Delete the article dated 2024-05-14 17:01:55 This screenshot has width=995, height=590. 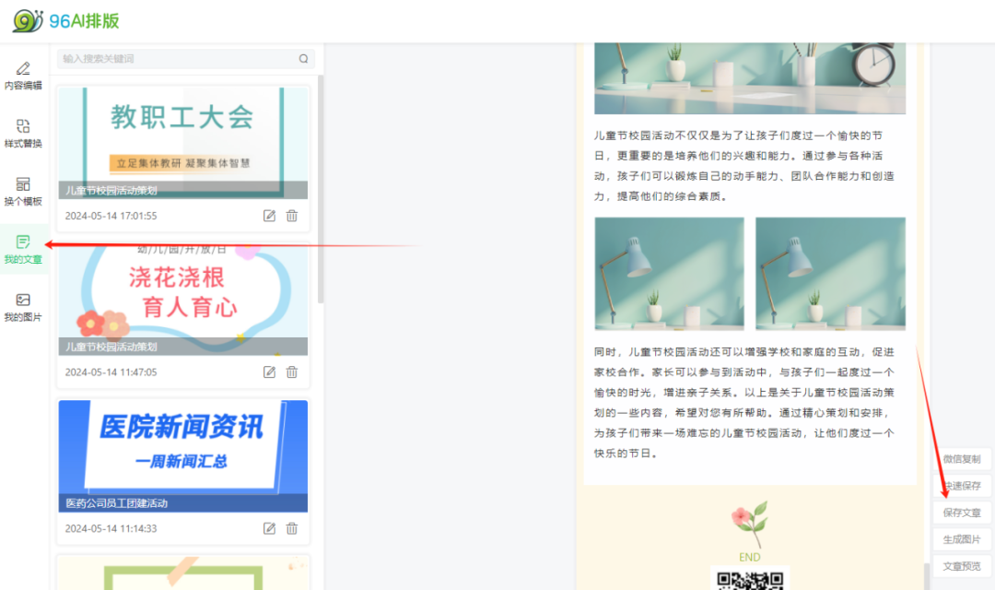[292, 216]
